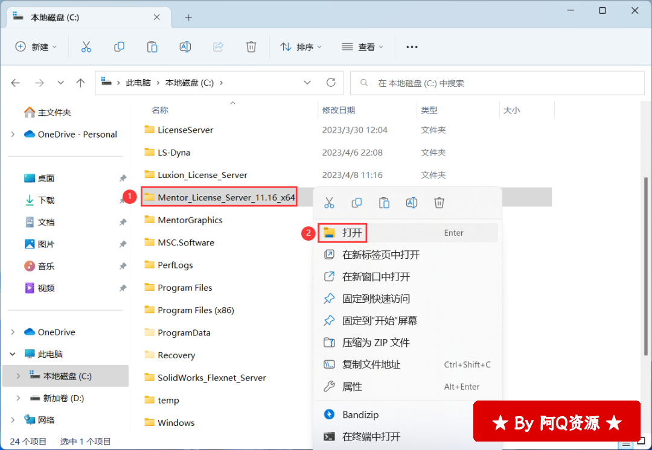The height and width of the screenshot is (450, 652).
Task: Go forward with the right arrow button
Action: [x=39, y=83]
